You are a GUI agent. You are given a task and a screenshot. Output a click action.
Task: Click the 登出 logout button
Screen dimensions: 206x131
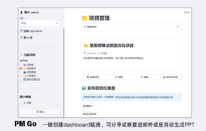click(x=40, y=112)
